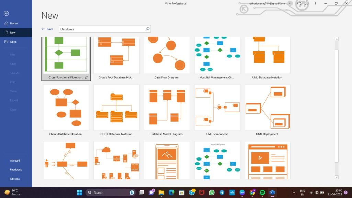Open the Account page
The width and height of the screenshot is (352, 198).
(15, 161)
